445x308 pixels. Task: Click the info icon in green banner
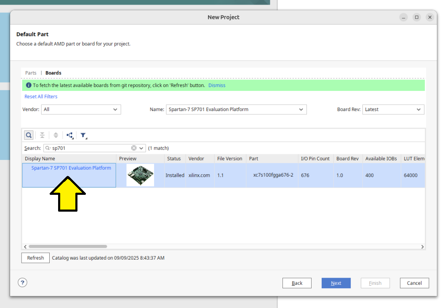[x=29, y=85]
